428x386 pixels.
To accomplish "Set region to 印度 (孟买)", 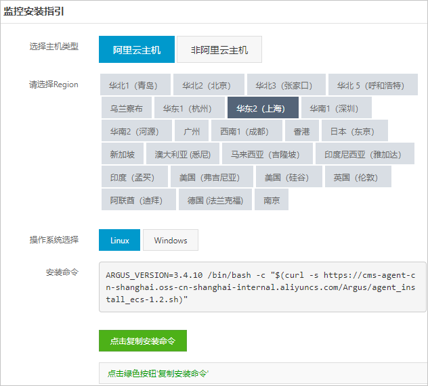I will 135,176.
